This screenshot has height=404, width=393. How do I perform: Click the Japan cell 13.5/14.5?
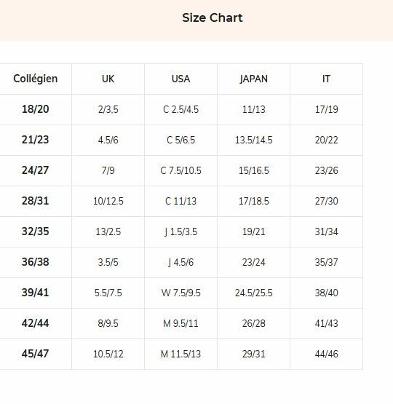pos(254,140)
